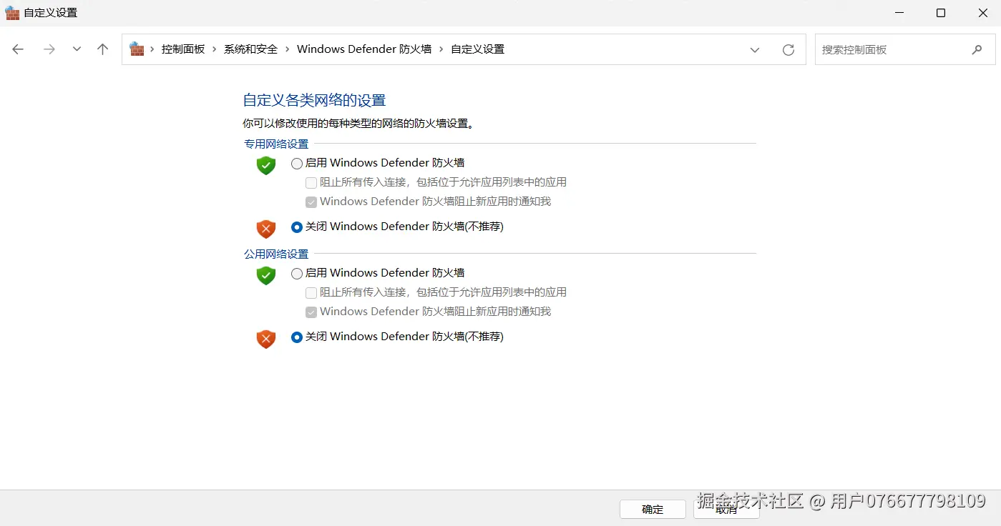Expand the chevron after 系统和安全 in breadcrumb
The height and width of the screenshot is (526, 1001).
coord(288,49)
